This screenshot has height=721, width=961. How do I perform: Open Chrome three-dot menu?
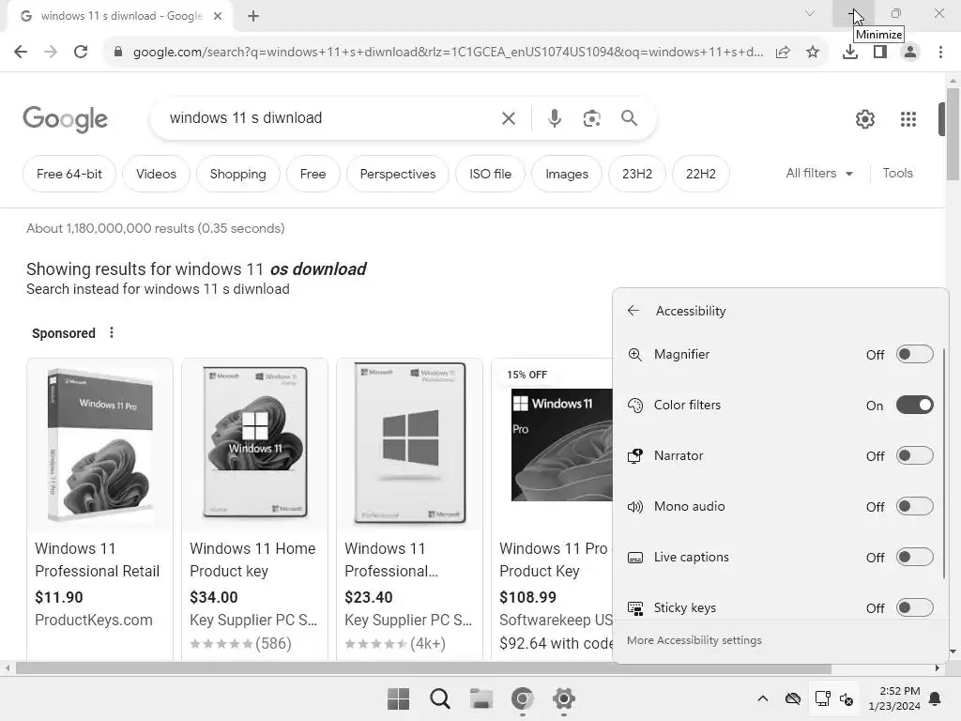tap(940, 53)
